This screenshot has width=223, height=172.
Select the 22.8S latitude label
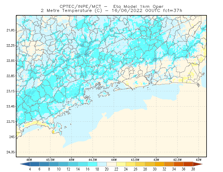click(11, 76)
